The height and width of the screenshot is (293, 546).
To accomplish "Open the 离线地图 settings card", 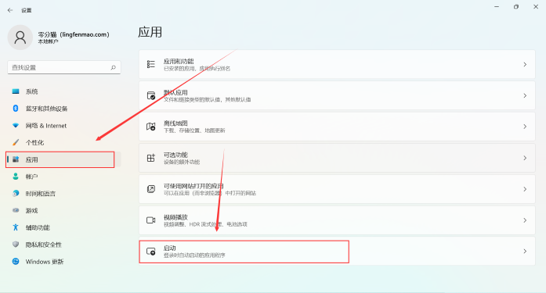I will (337, 127).
